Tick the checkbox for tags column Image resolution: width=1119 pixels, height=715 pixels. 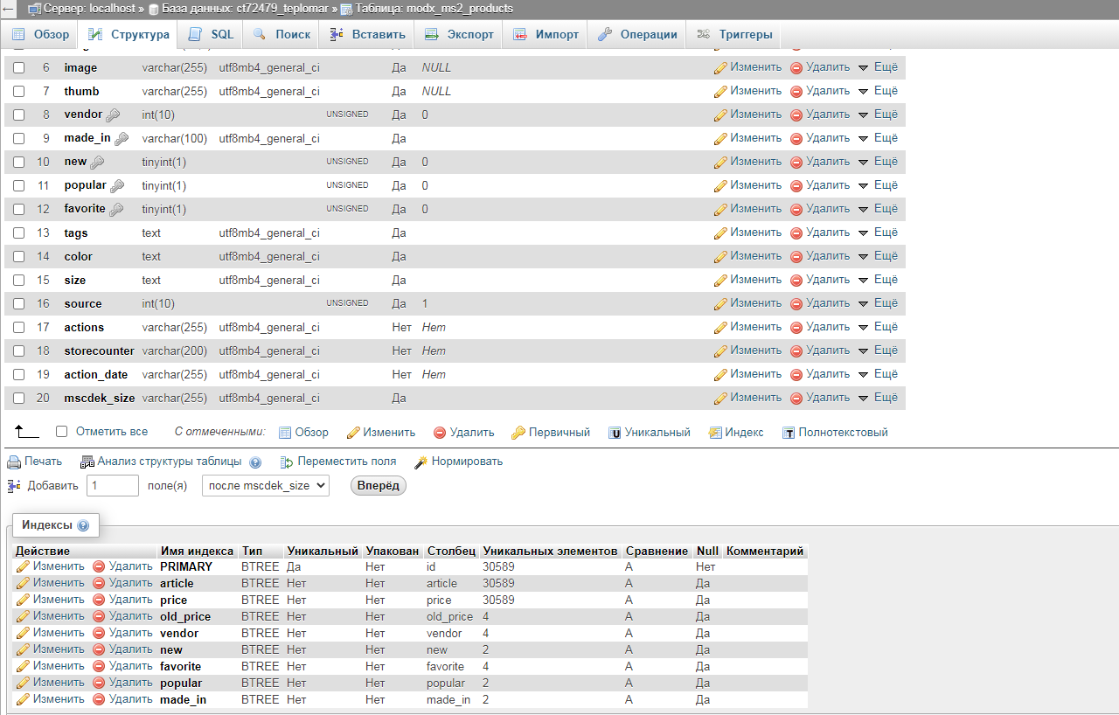18,233
